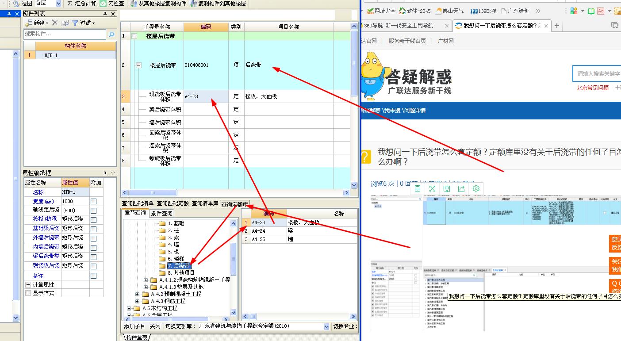This screenshot has width=621, height=341.
Task: Switch to 条件查询 tab
Action: pos(162,214)
